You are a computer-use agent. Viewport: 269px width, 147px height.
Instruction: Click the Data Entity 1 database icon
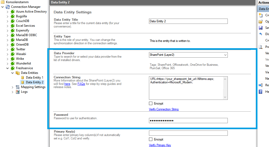point(23,78)
